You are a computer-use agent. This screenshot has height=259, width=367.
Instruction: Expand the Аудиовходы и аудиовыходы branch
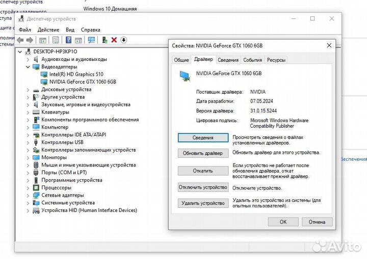tap(28, 59)
